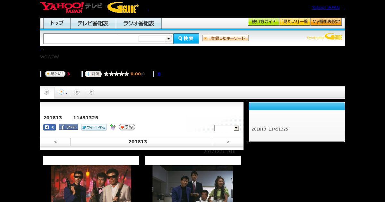
Task: Click the WOWOW channel text
Action: [x=49, y=57]
